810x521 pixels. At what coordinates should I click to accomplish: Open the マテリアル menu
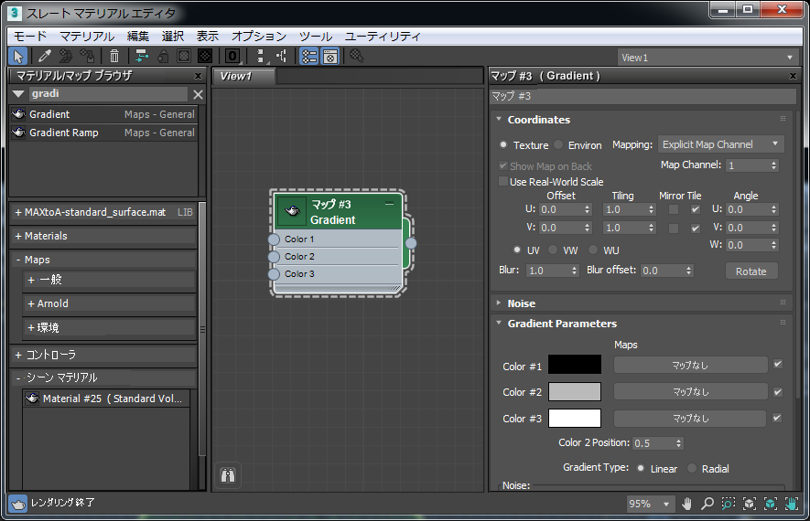[x=87, y=37]
